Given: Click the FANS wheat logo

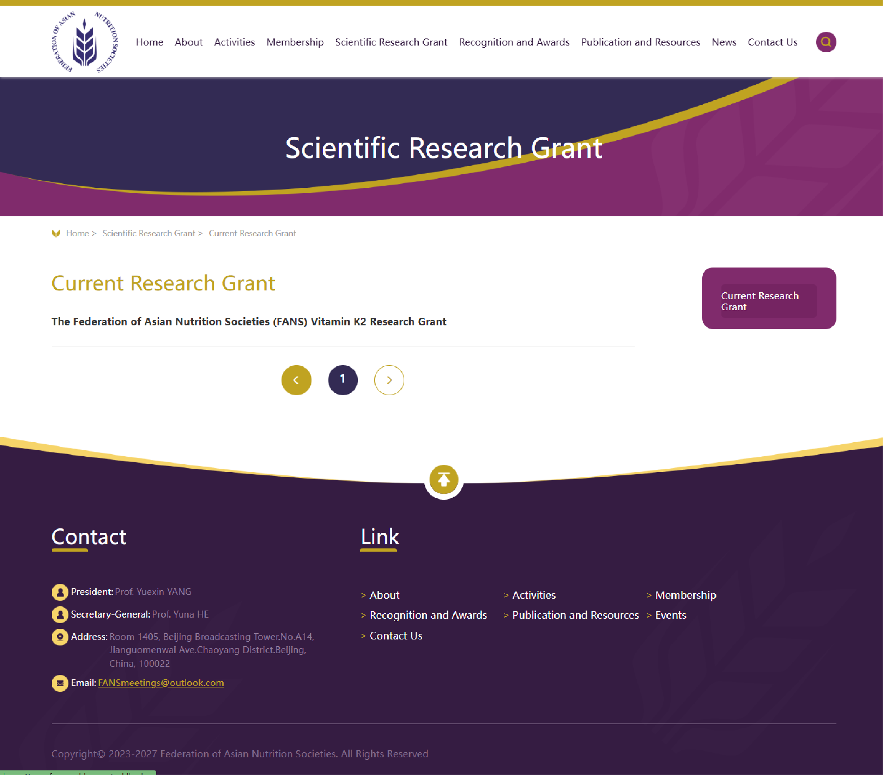Looking at the screenshot, I should 85,42.
